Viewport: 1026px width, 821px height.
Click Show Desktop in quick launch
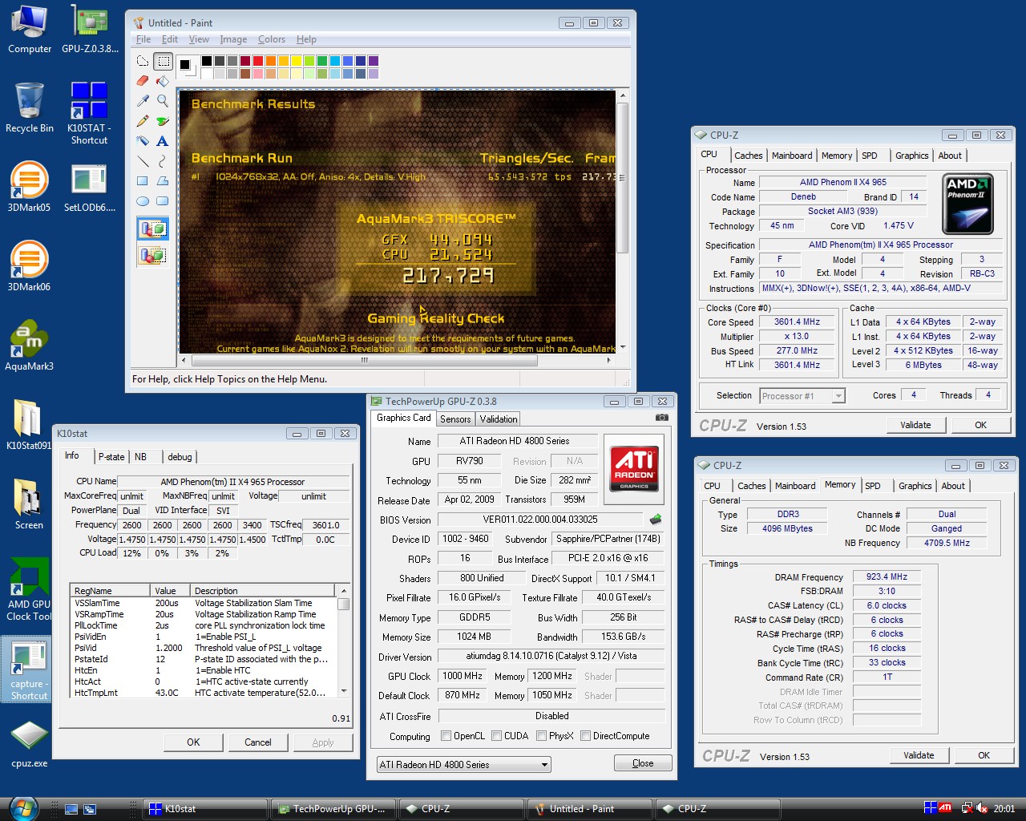pyautogui.click(x=71, y=809)
